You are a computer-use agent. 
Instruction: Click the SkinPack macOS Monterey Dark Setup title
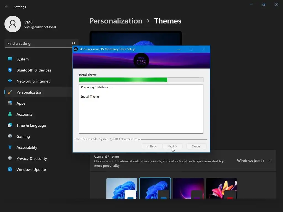107,49
